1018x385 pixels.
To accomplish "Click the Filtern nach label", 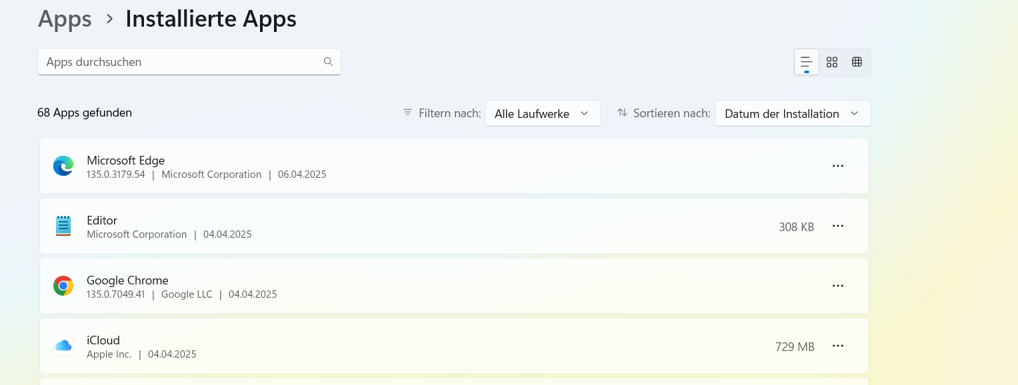I will pyautogui.click(x=450, y=113).
